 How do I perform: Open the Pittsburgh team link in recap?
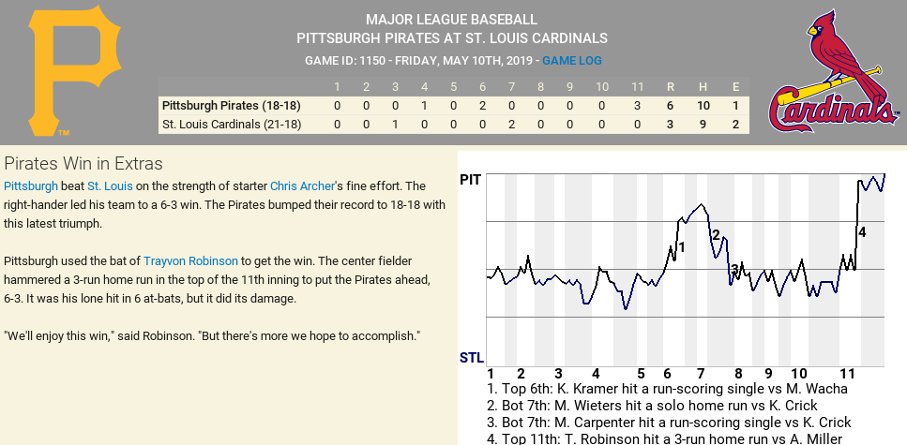coord(31,186)
